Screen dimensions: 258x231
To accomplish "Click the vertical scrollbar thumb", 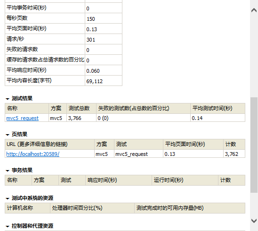I will click(254, 145).
